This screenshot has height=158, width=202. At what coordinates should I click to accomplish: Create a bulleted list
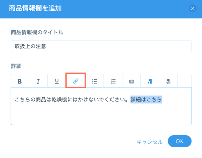click(95, 81)
